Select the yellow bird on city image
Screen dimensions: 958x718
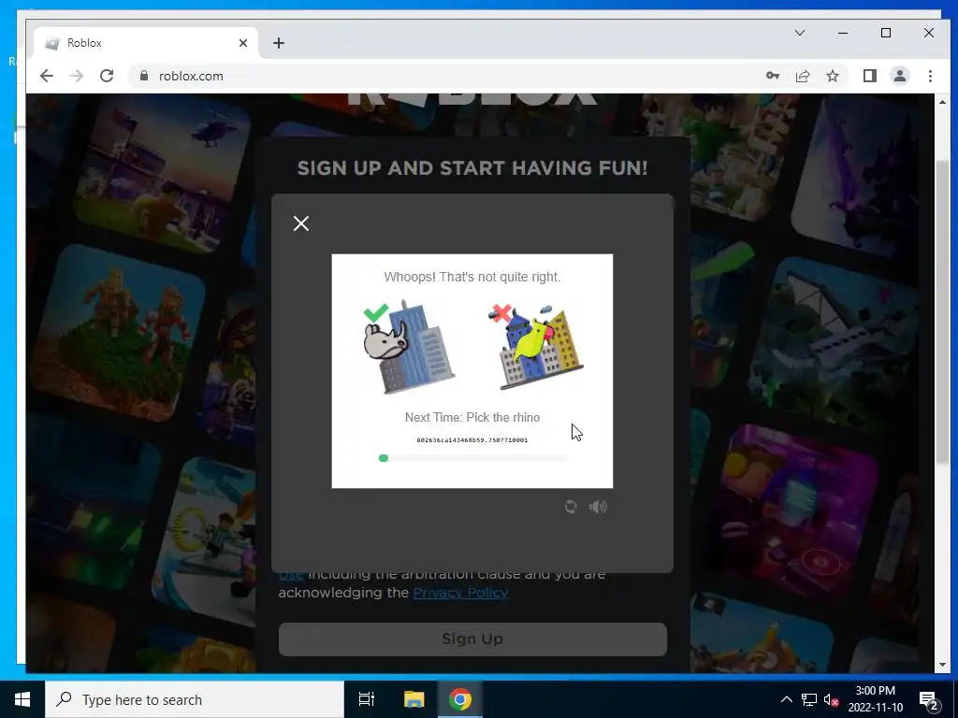(x=536, y=347)
